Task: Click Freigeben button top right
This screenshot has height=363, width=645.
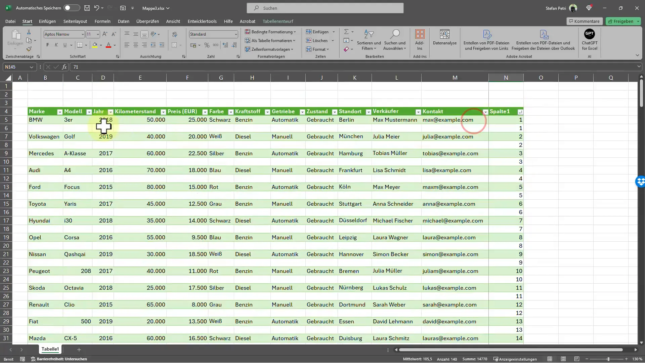Action: [x=622, y=21]
